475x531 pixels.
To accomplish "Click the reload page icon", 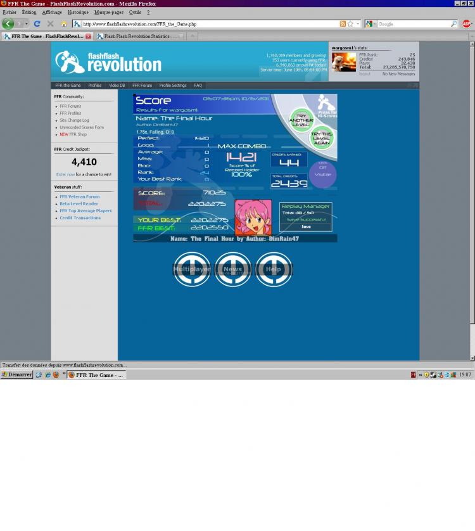I will coord(37,23).
